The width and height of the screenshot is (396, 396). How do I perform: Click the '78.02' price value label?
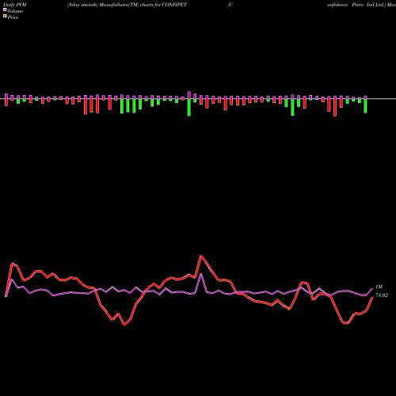tap(382, 295)
